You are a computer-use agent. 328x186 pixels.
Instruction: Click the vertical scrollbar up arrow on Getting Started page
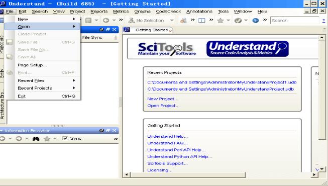point(322,38)
